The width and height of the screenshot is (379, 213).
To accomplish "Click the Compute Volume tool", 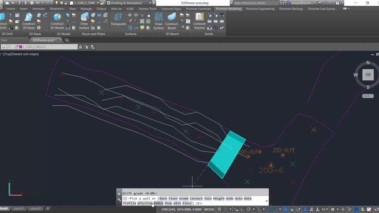I will pos(200,21).
